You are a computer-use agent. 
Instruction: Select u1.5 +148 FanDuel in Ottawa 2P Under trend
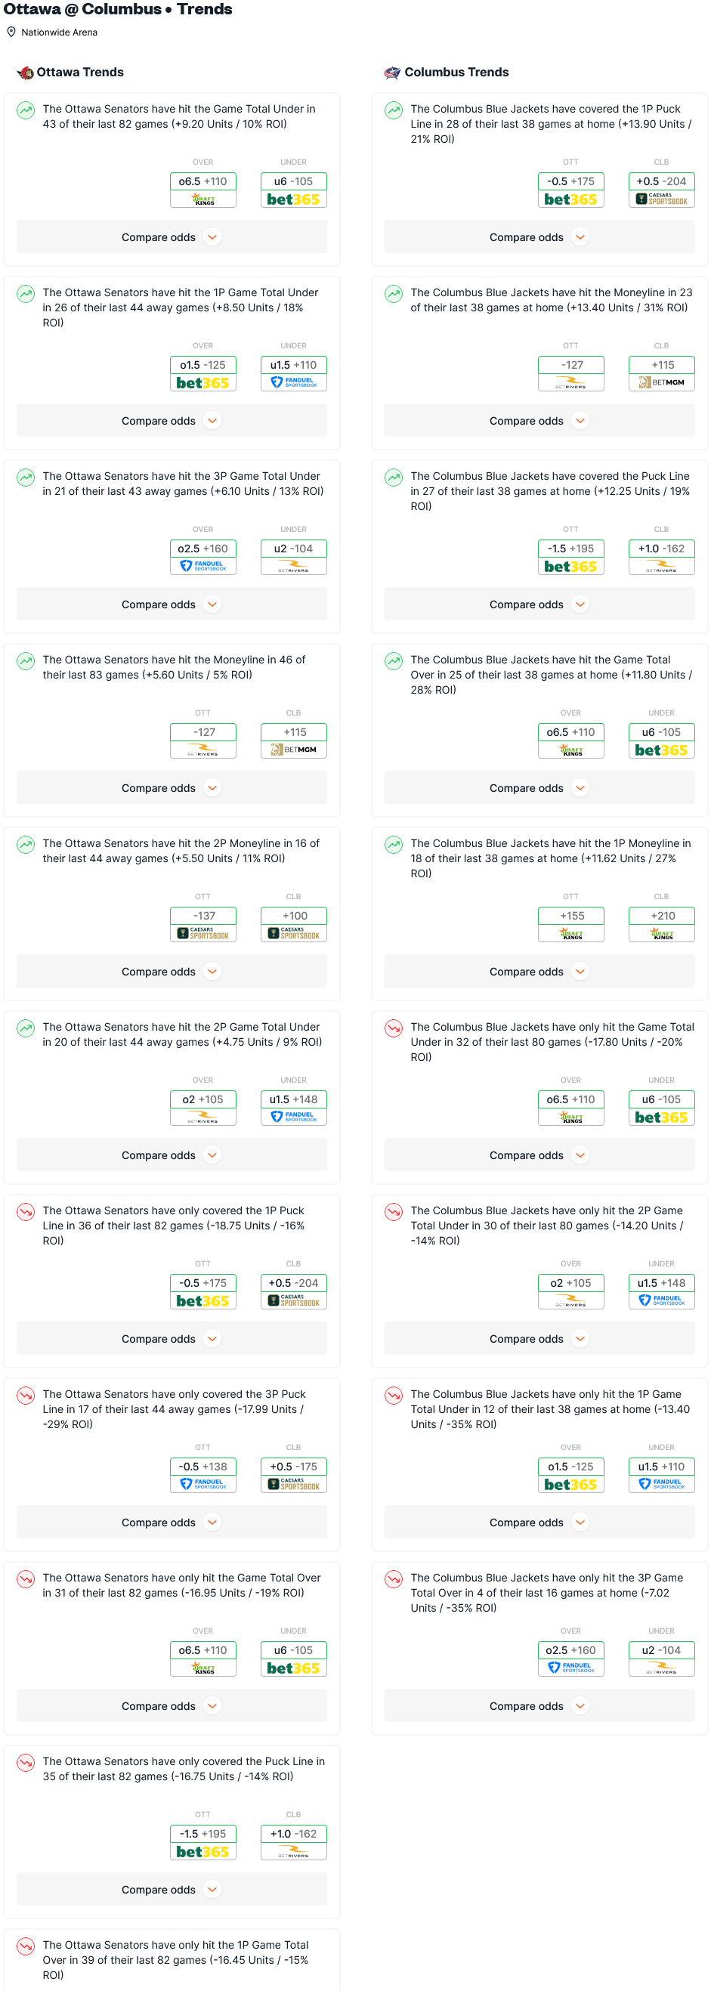294,1108
